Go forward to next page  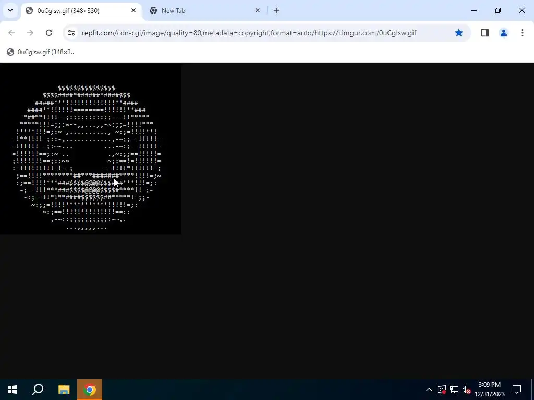point(30,33)
